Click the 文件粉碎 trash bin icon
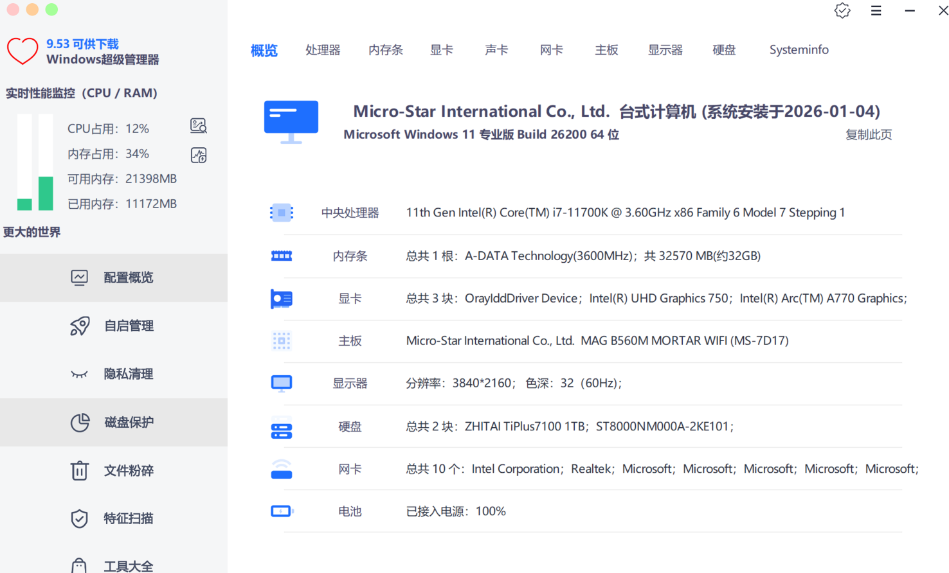This screenshot has height=573, width=949. point(78,470)
